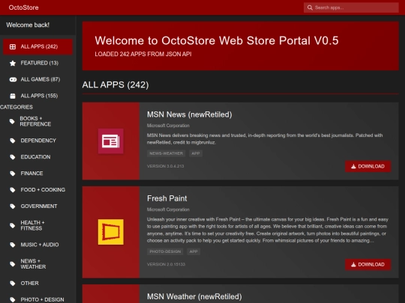
Task: Click the Fresh Paint app icon
Action: (x=111, y=232)
